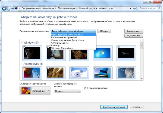This screenshot has width=163, height=113.
Task: Click the refresh button beside address bar
Action: [x=134, y=8]
